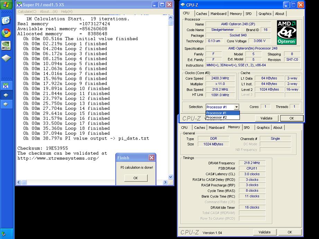
Task: Click the Memory Size 1024 MBytes value
Action: click(213, 144)
